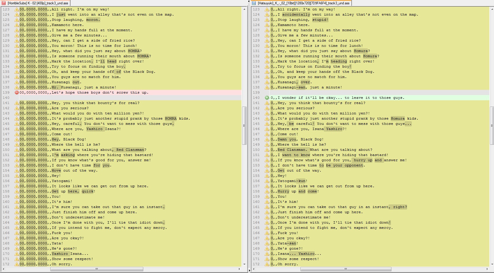Screen dimensions: 494x273
Task: Click warning icon beside 'Hurry up and come!'
Action: [267, 191]
